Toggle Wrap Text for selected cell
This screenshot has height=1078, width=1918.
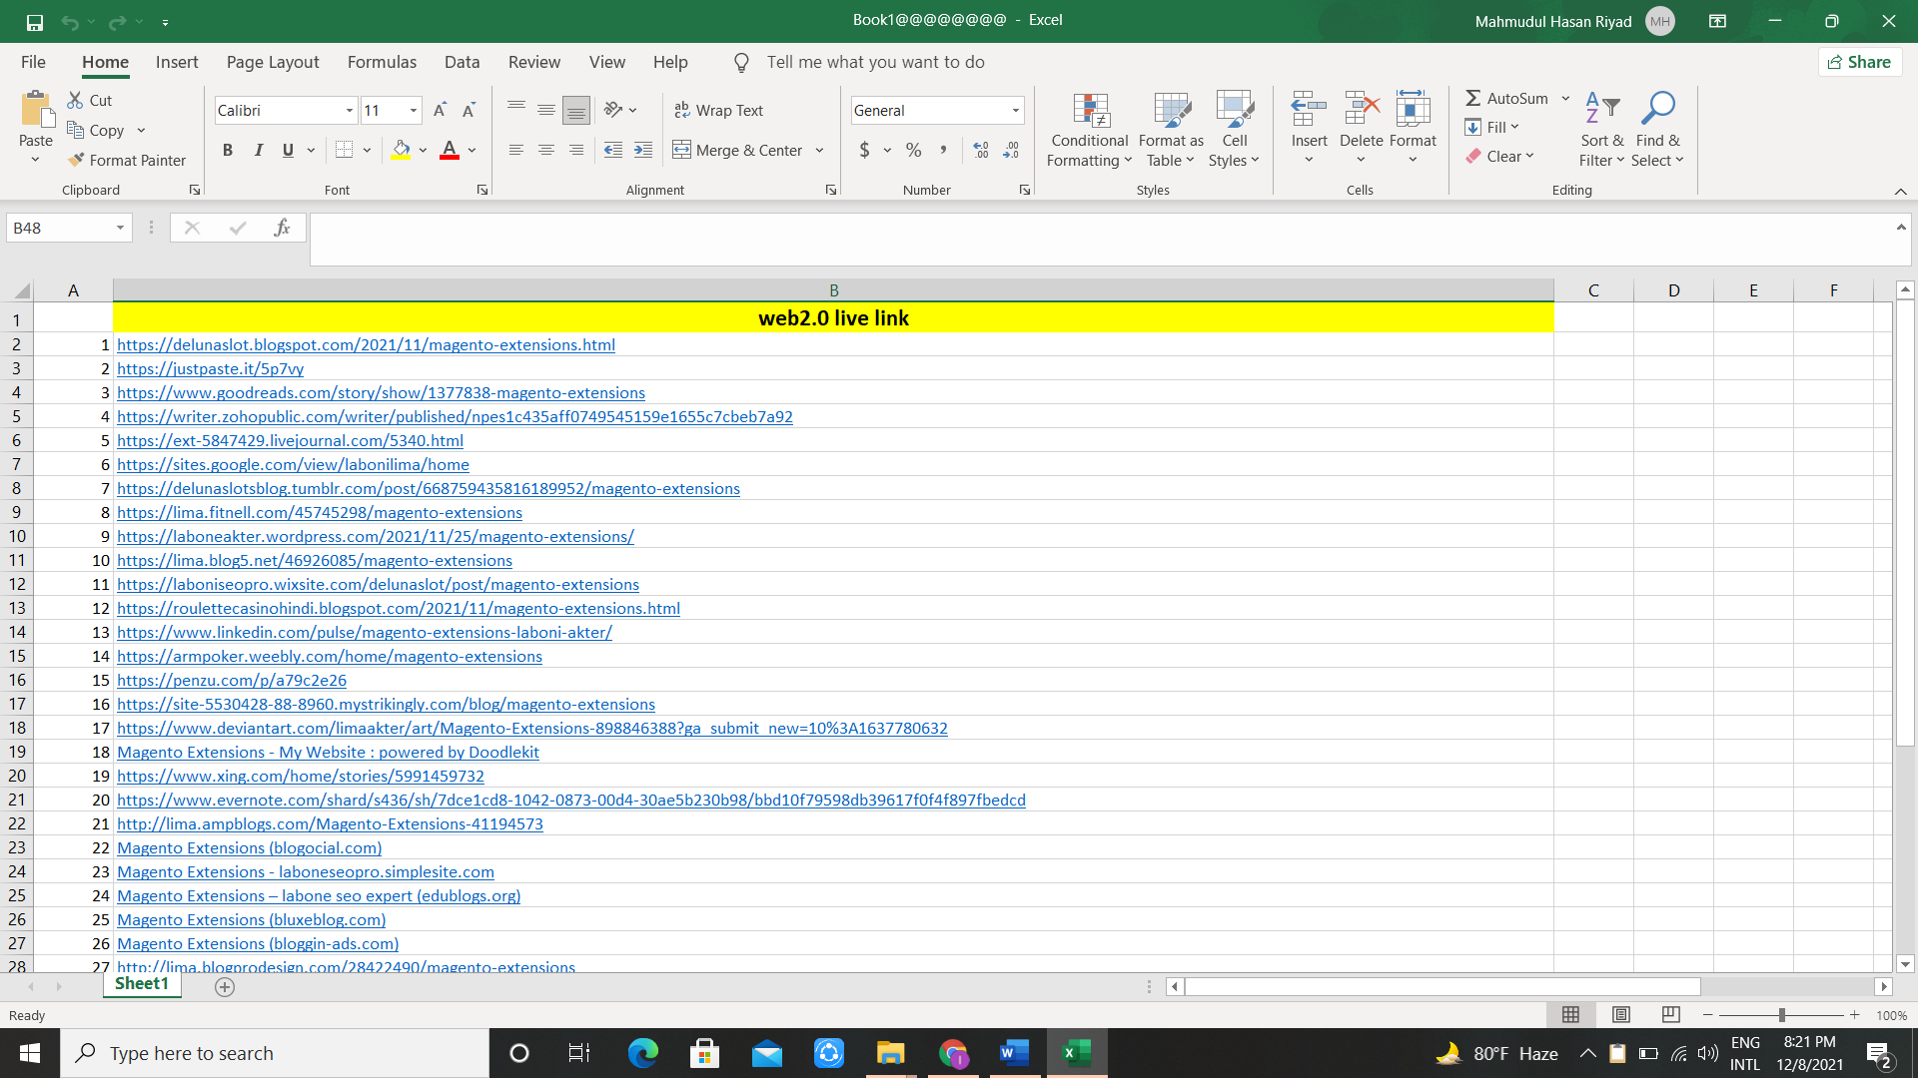pos(719,110)
